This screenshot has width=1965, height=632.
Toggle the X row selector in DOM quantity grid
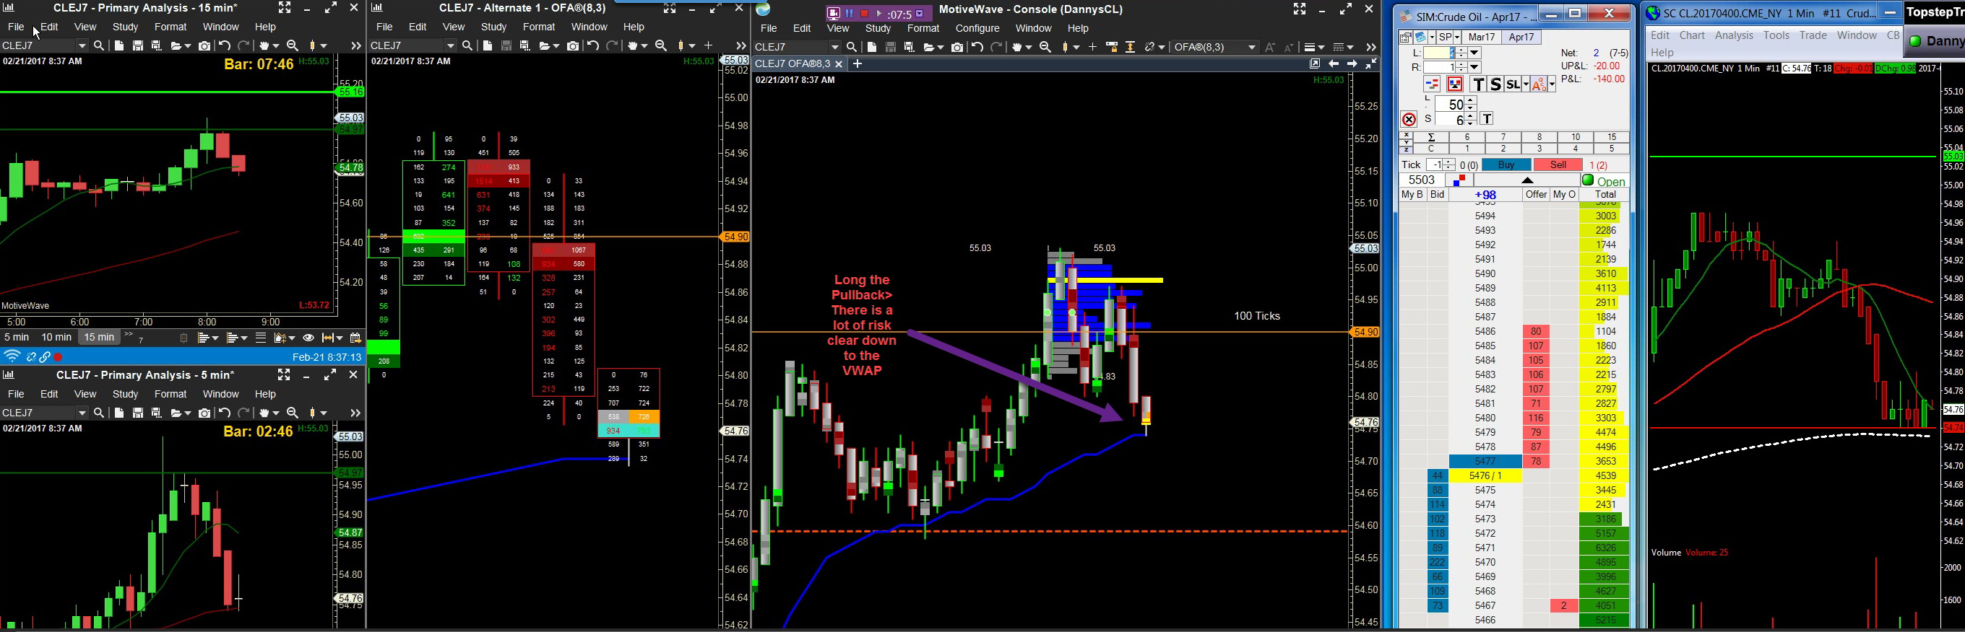tap(1407, 137)
